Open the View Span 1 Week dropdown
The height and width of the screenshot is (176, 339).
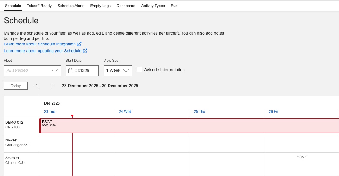click(x=118, y=71)
